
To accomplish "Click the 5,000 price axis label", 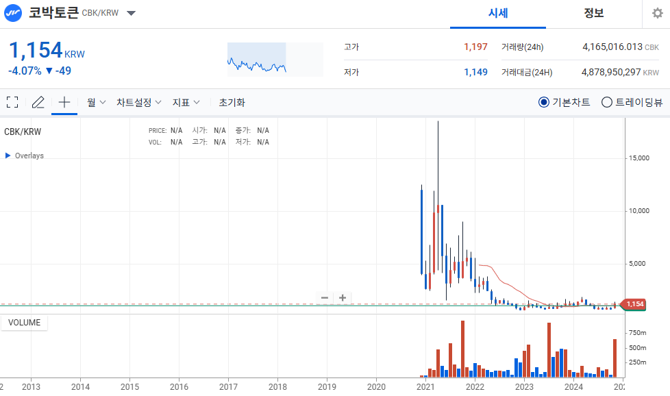I will [x=637, y=264].
